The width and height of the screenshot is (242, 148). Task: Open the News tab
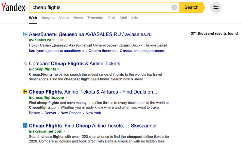(78, 18)
